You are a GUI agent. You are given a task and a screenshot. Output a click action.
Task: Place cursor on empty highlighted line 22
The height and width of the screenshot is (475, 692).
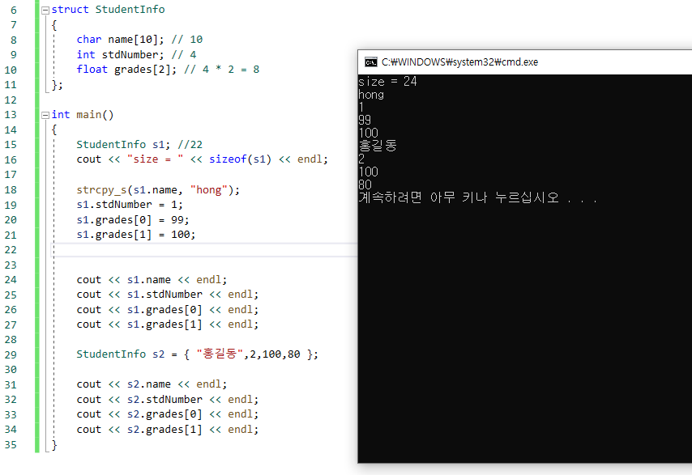point(205,250)
